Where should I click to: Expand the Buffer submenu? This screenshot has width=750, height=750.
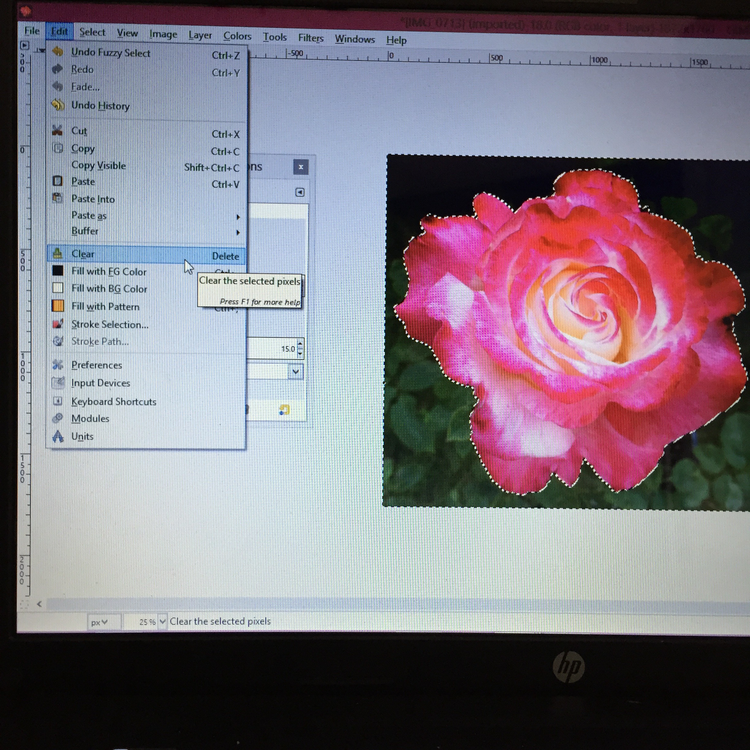pyautogui.click(x=146, y=231)
